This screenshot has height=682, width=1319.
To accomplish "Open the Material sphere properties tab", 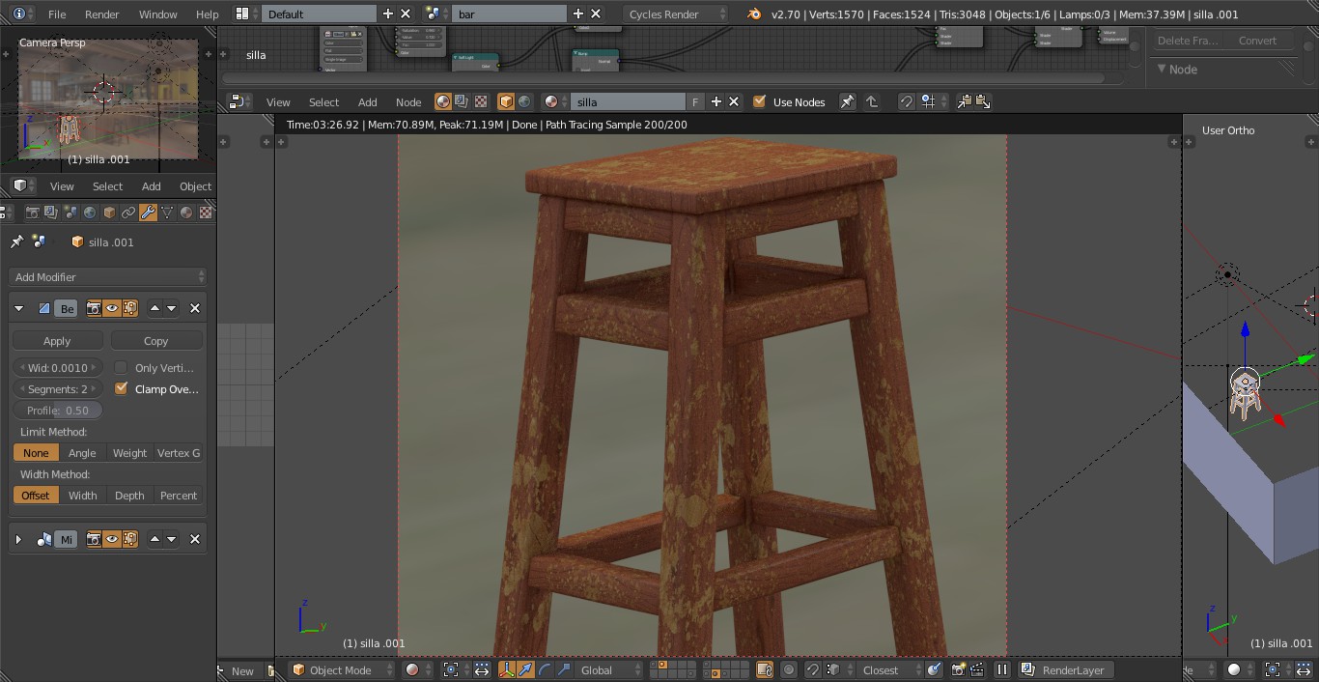I will [186, 213].
